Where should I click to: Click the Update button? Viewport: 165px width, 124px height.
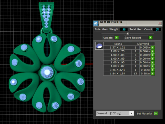click(108, 38)
